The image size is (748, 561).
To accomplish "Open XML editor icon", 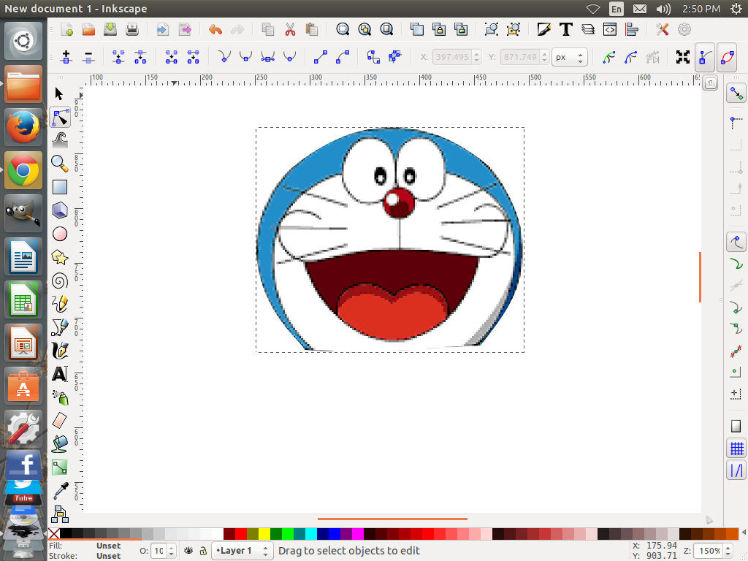I will tap(610, 29).
